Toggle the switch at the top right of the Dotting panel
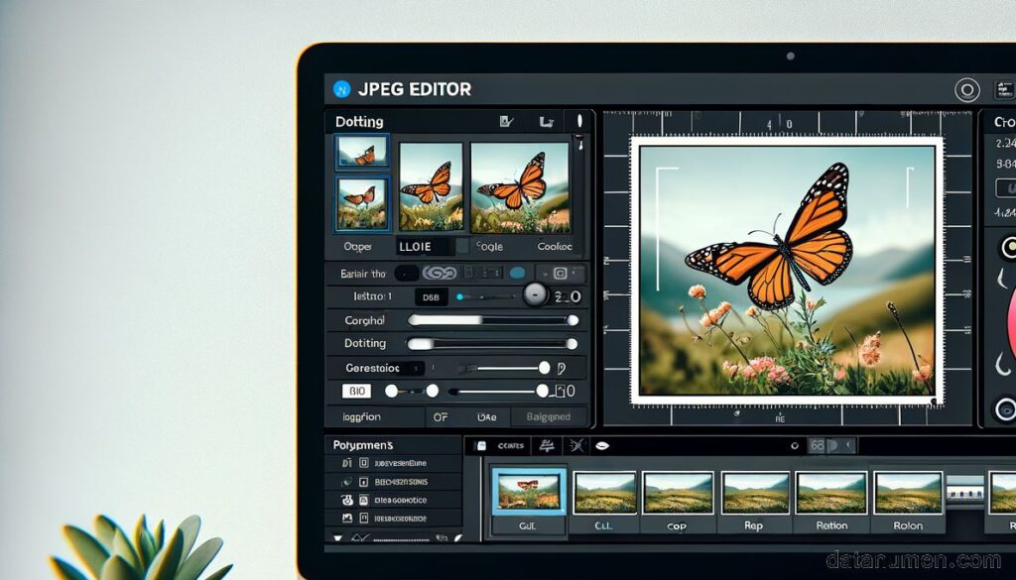 point(578,120)
